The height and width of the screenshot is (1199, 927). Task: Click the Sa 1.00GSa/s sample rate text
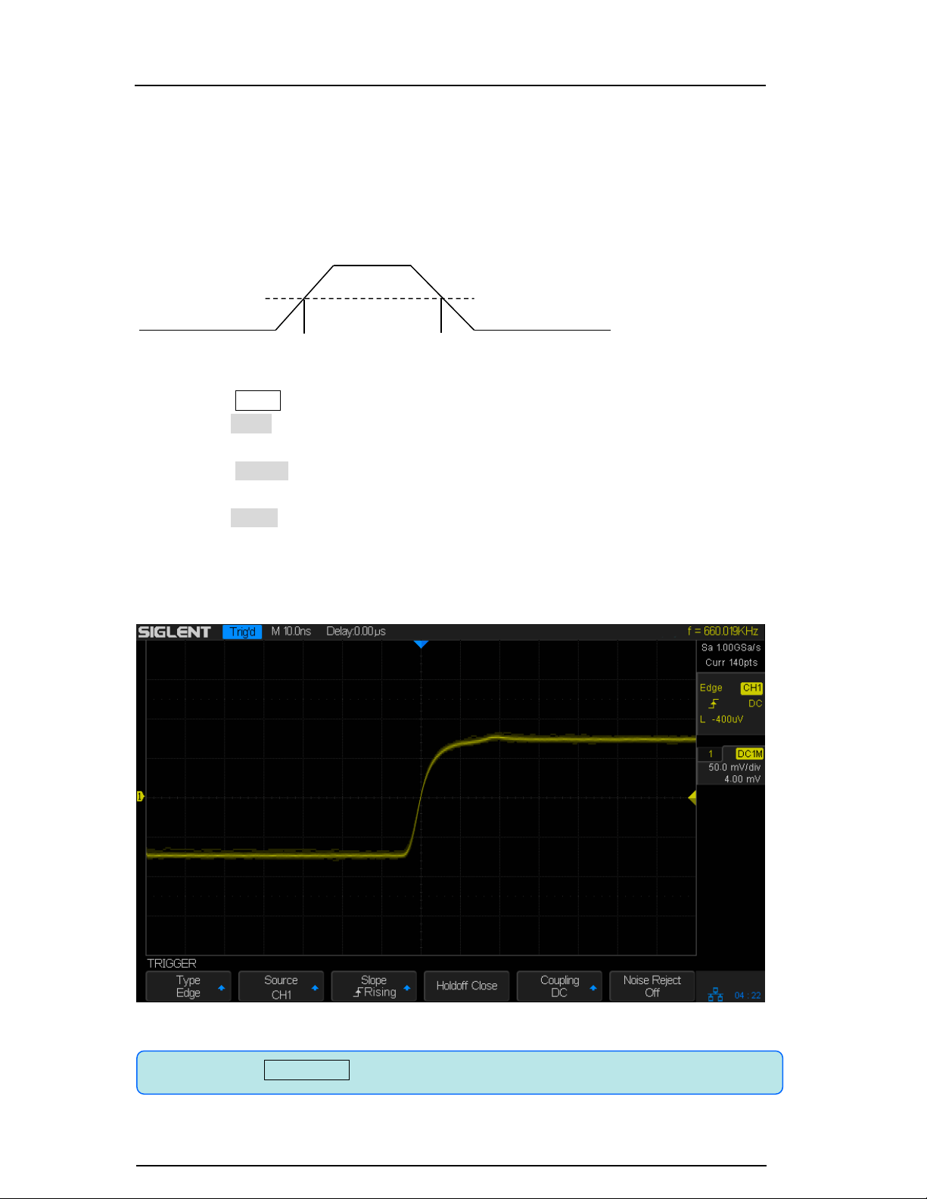coord(731,648)
